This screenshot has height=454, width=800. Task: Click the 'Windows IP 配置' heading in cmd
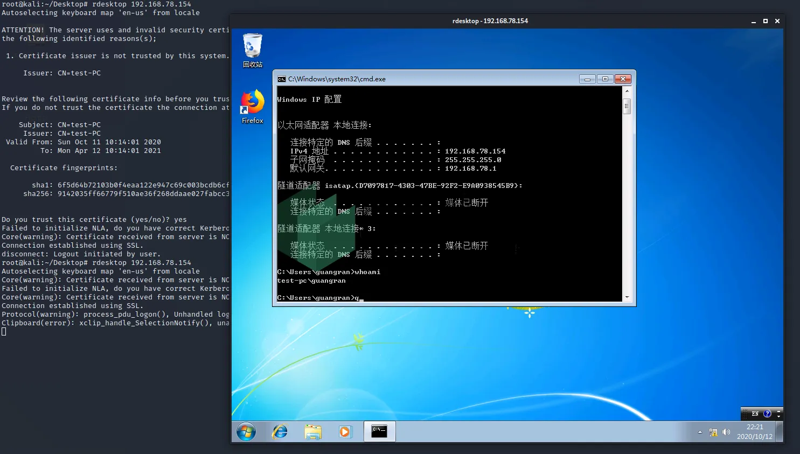click(309, 100)
